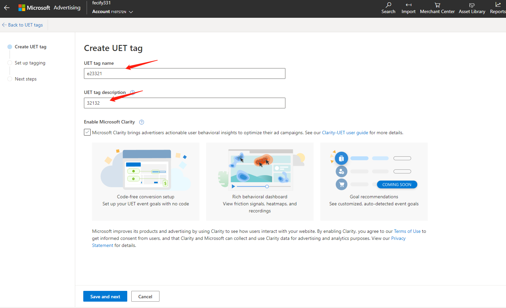506x308 pixels.
Task: Click the Create UET tag heading
Action: tap(113, 48)
